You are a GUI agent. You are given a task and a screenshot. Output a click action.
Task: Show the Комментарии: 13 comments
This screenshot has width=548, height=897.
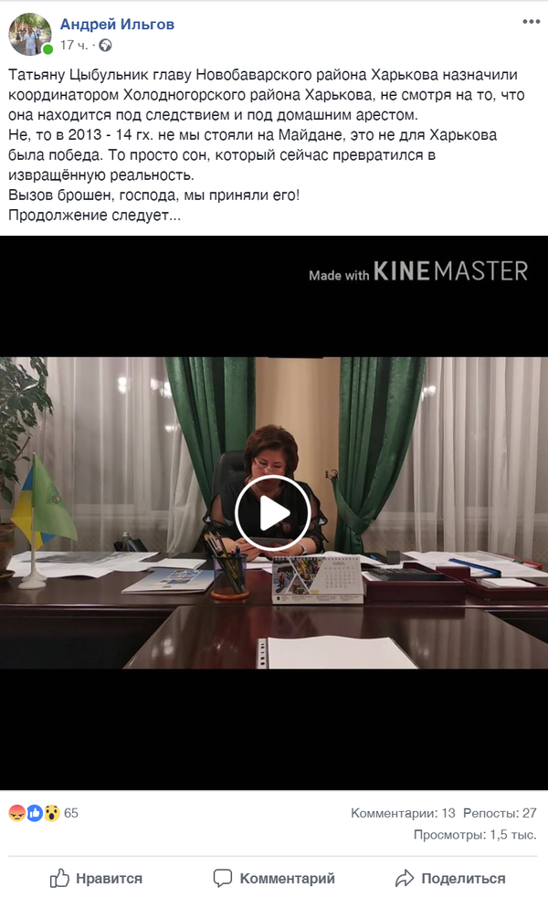click(x=403, y=813)
